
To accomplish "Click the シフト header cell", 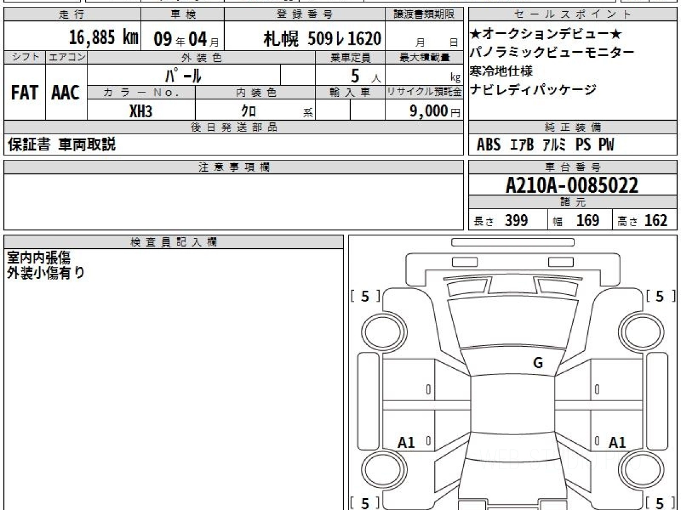I will pos(24,57).
